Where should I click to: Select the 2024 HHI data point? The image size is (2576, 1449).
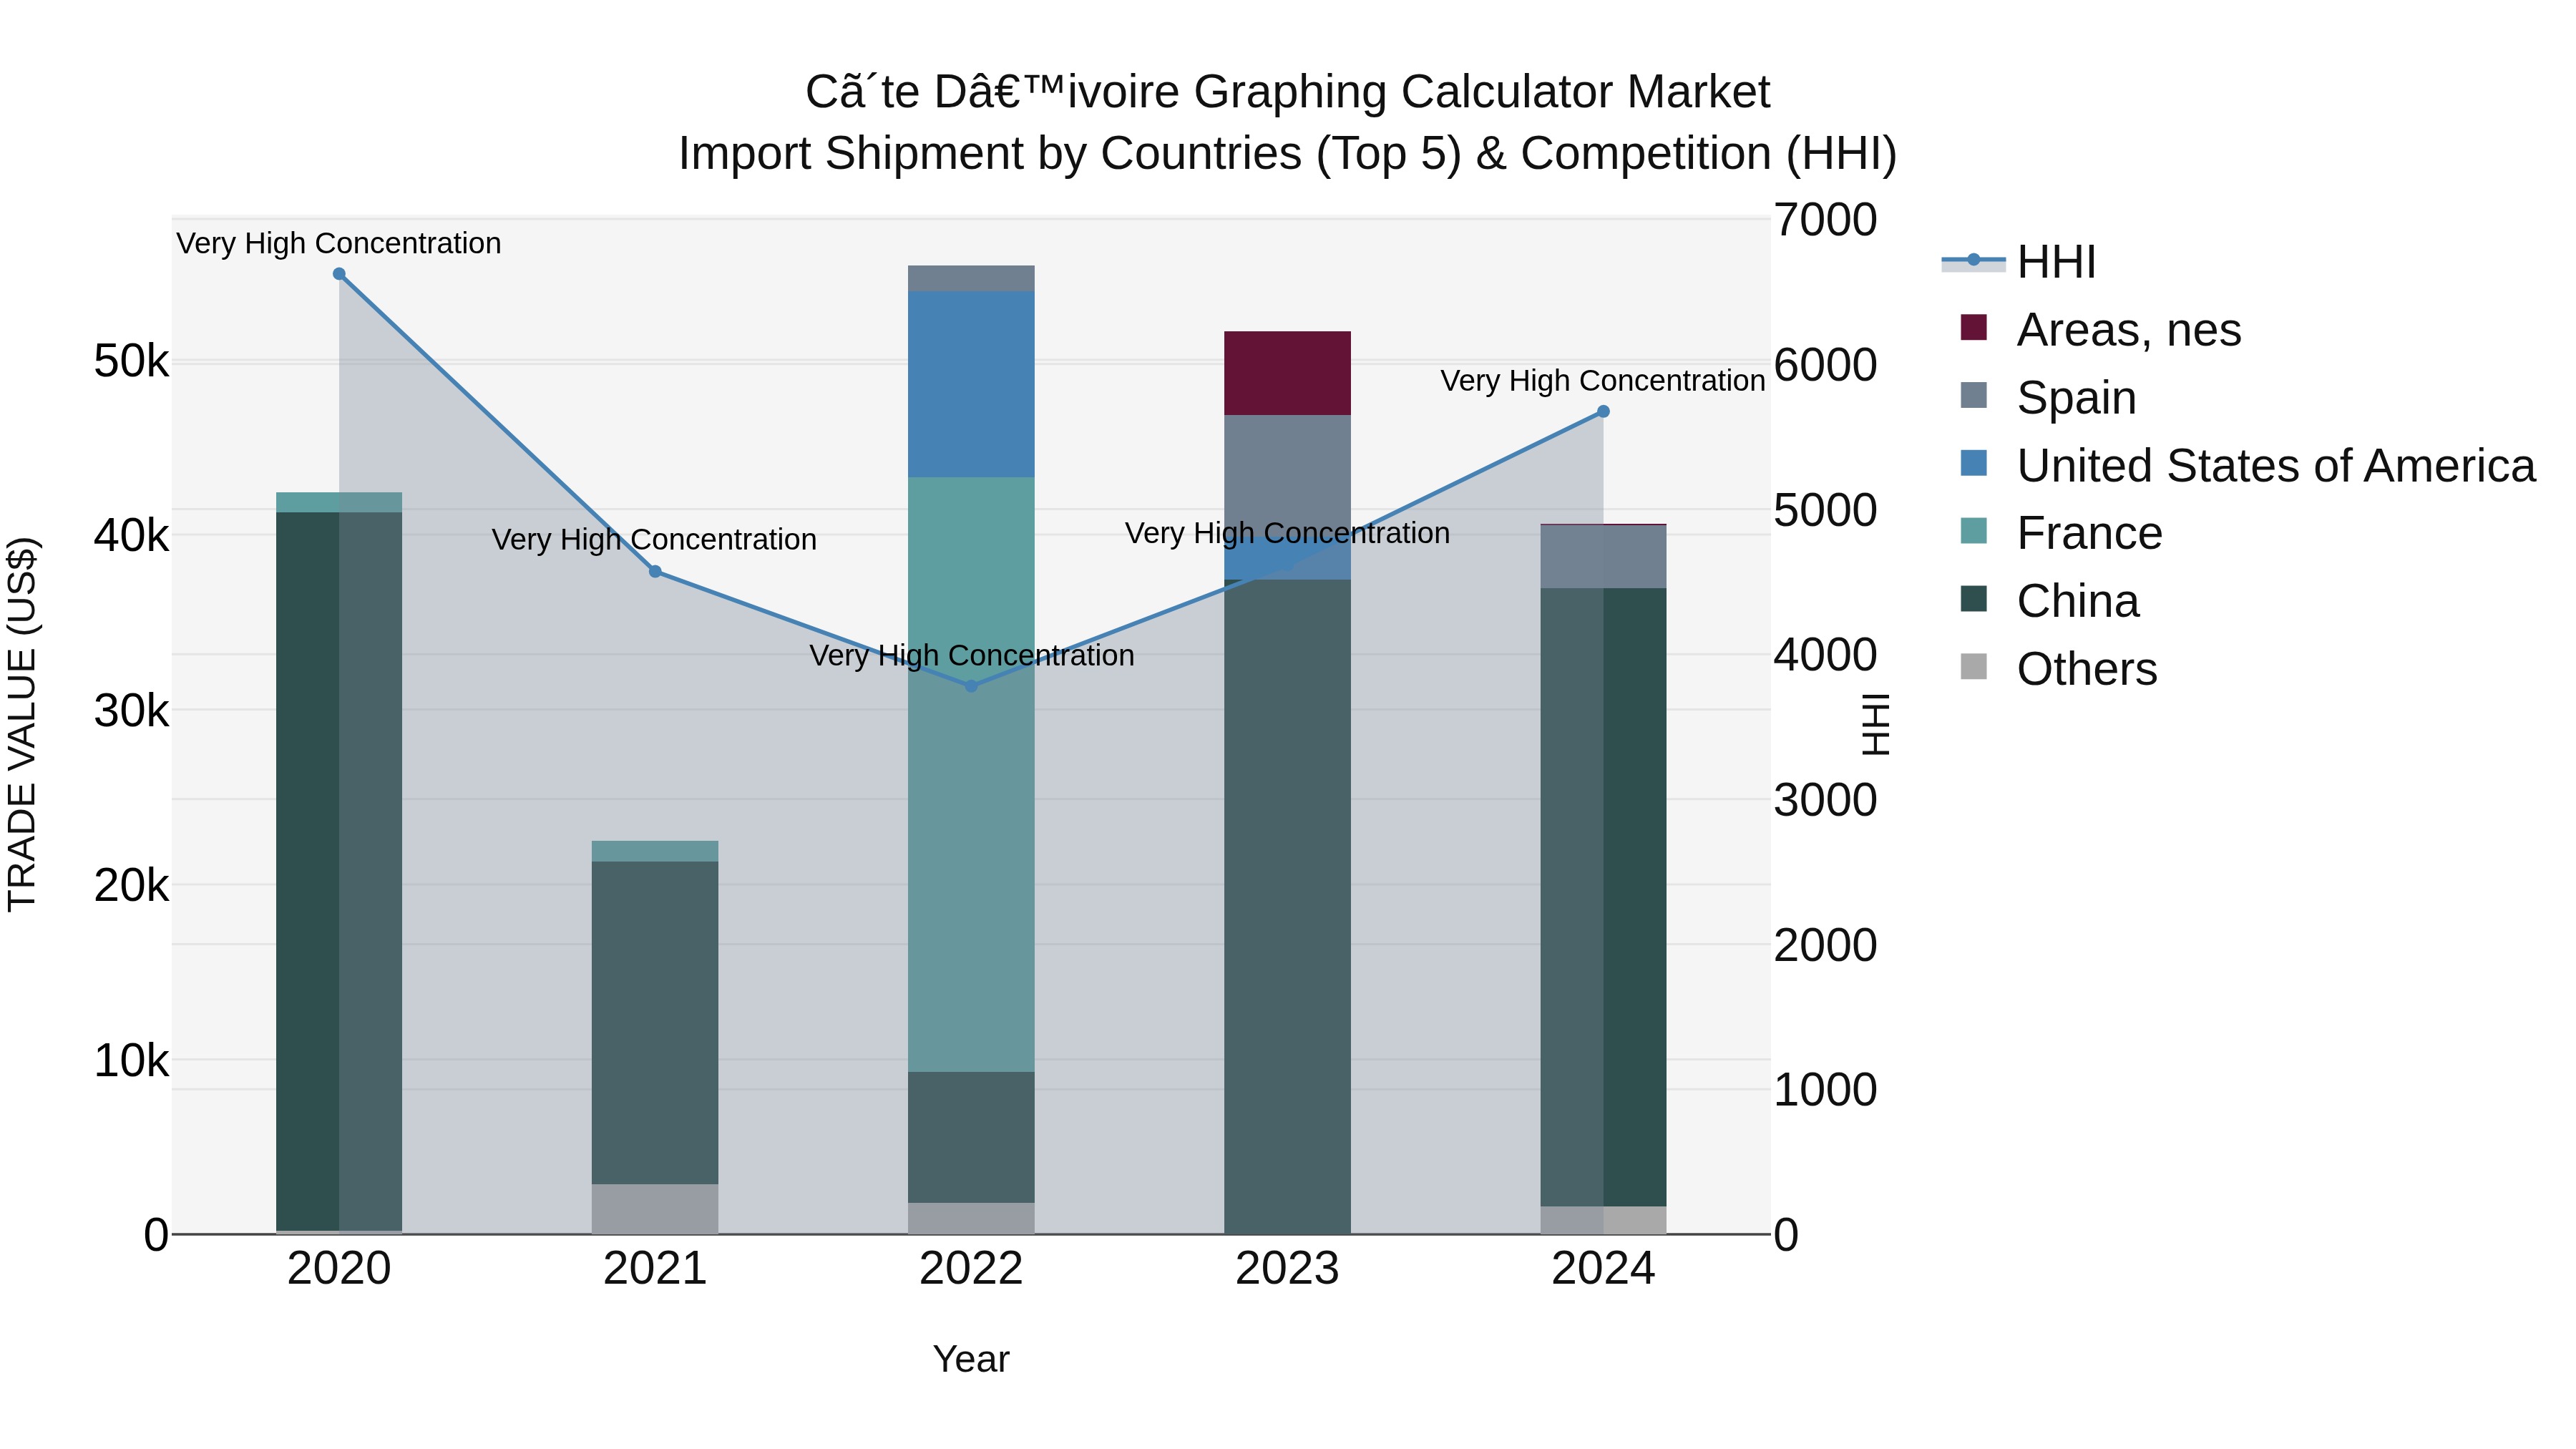click(x=1603, y=411)
